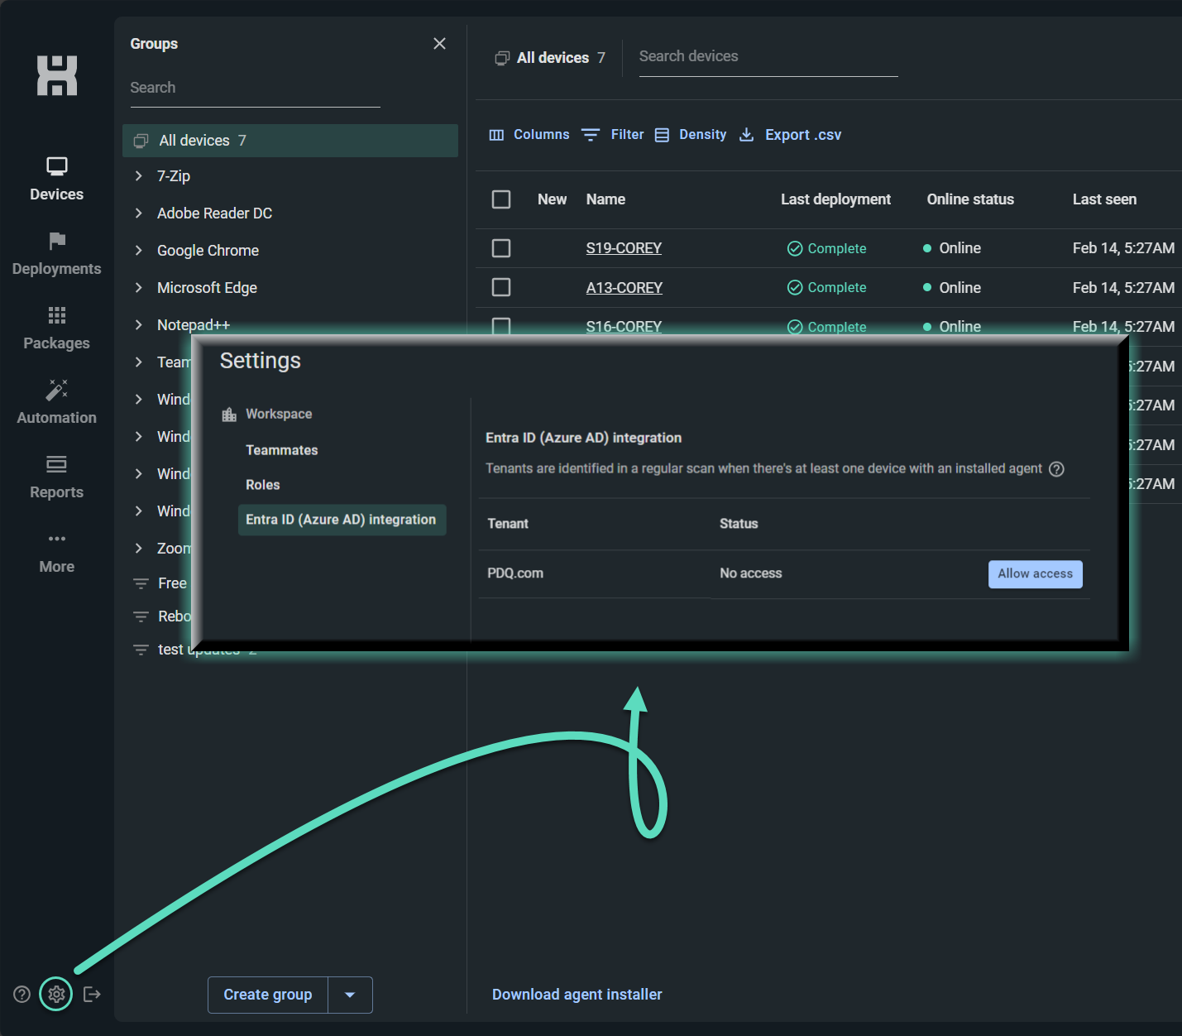The width and height of the screenshot is (1182, 1036).
Task: Click Complete status for S19-COREY
Action: tap(826, 248)
